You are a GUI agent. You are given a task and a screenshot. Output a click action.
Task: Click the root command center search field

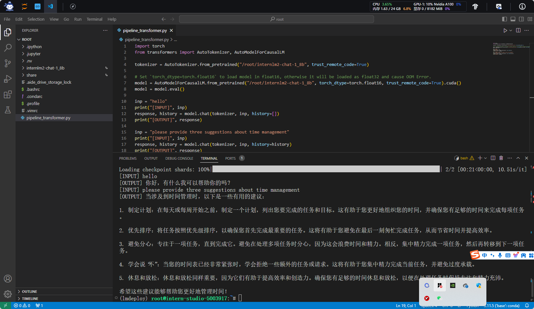click(277, 19)
